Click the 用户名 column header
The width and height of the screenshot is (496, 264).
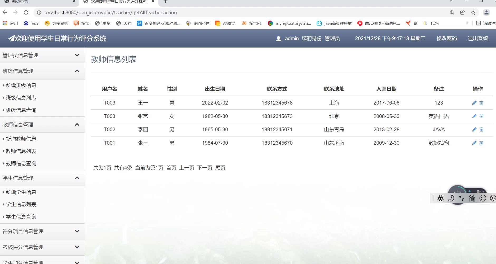(109, 89)
